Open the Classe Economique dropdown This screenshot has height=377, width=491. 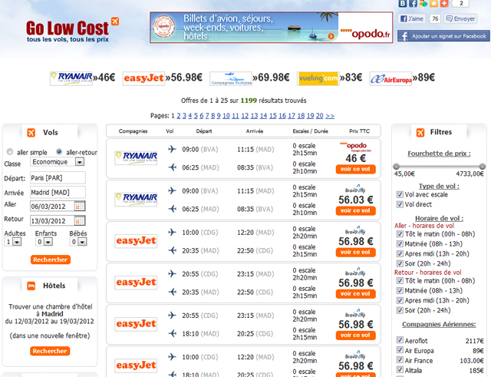[57, 162]
